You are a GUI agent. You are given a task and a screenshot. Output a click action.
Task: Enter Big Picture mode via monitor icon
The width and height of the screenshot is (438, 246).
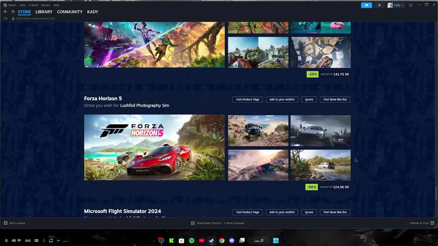pos(411,5)
